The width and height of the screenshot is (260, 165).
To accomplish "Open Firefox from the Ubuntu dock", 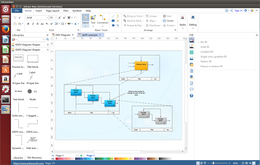I will tap(6, 30).
